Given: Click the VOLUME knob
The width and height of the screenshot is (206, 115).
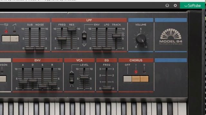Looking at the screenshot, I should 141,38.
